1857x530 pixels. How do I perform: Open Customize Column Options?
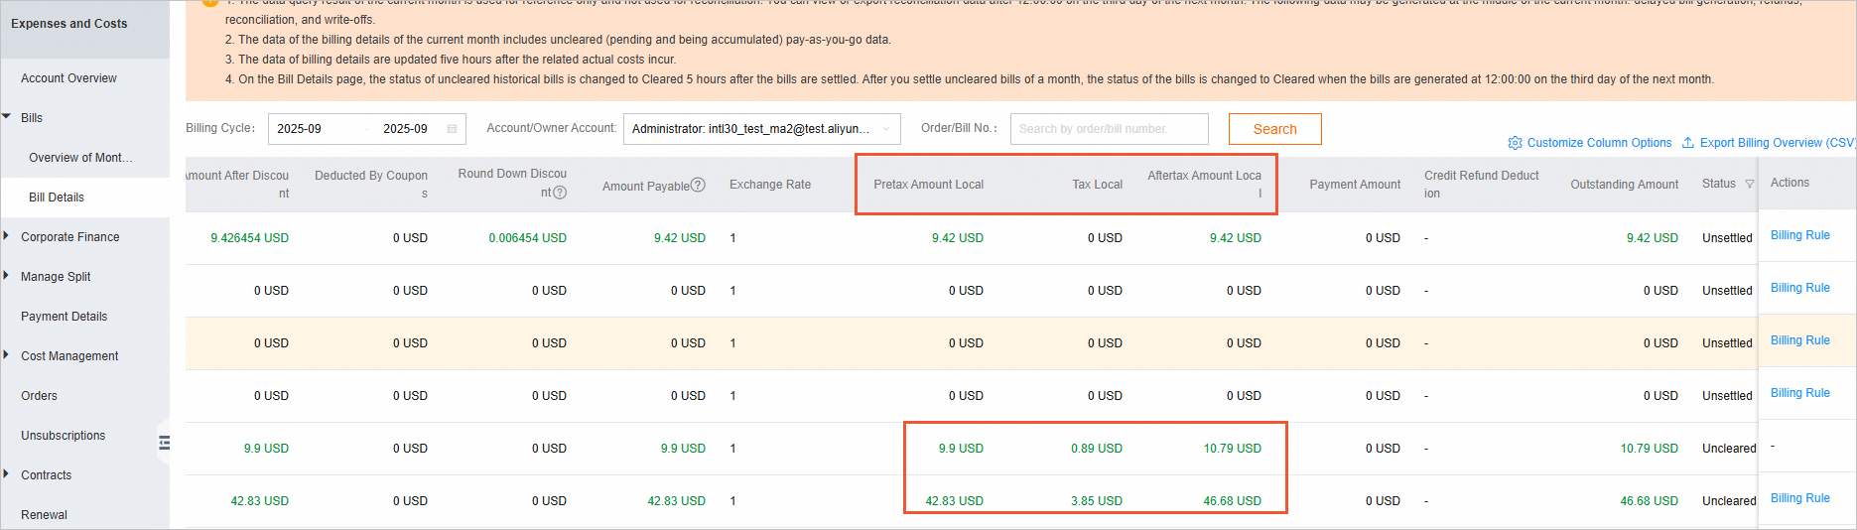(1599, 143)
